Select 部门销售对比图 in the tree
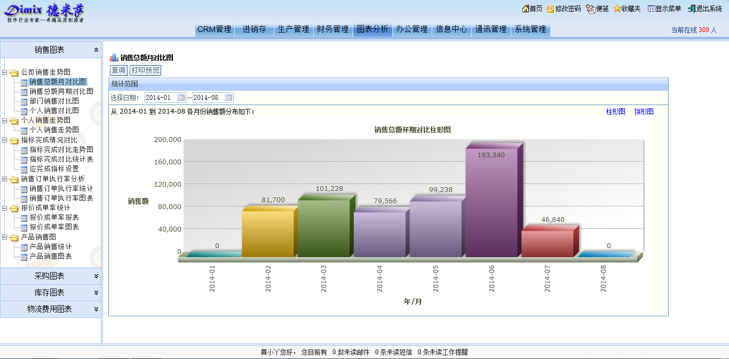 54,101
